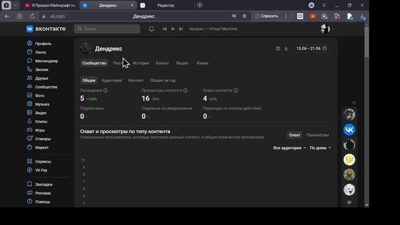
Task: Reload the page
Action: coord(32,16)
